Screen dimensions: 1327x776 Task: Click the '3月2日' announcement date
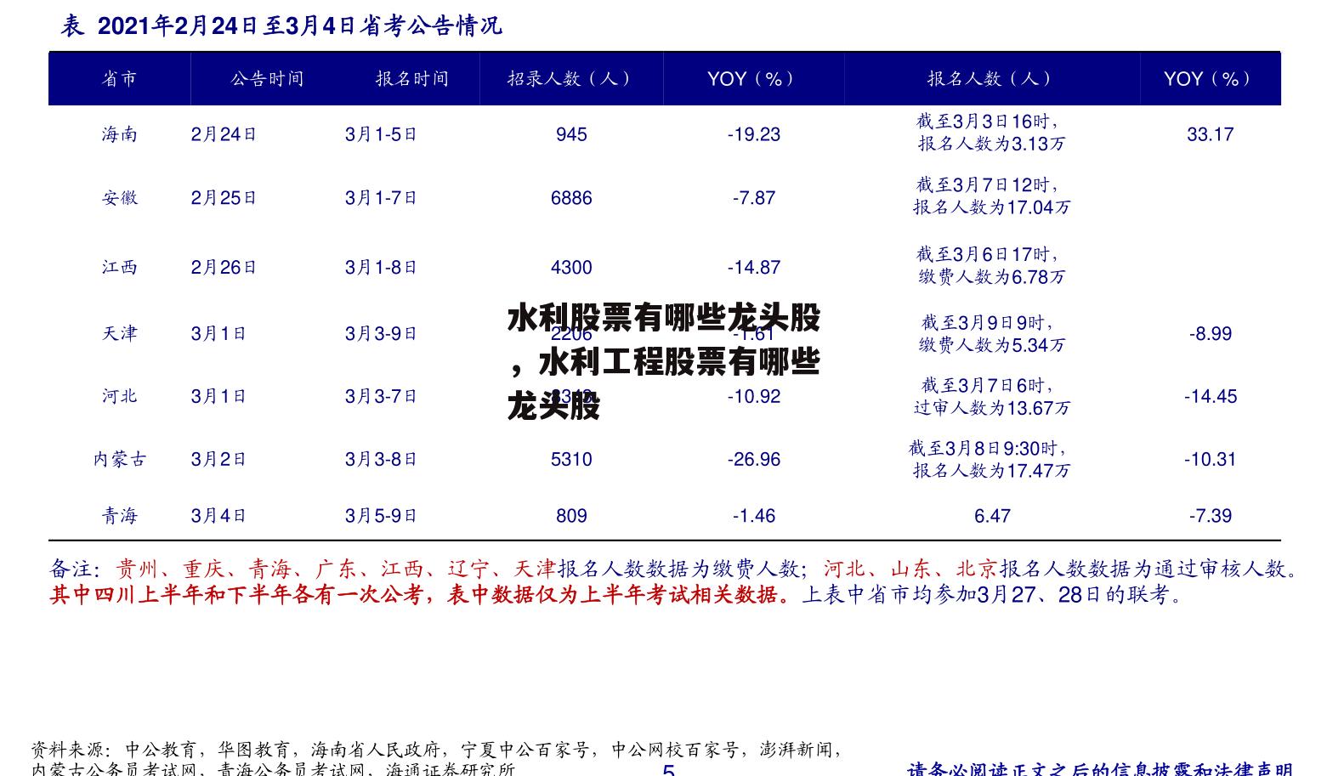pyautogui.click(x=218, y=459)
